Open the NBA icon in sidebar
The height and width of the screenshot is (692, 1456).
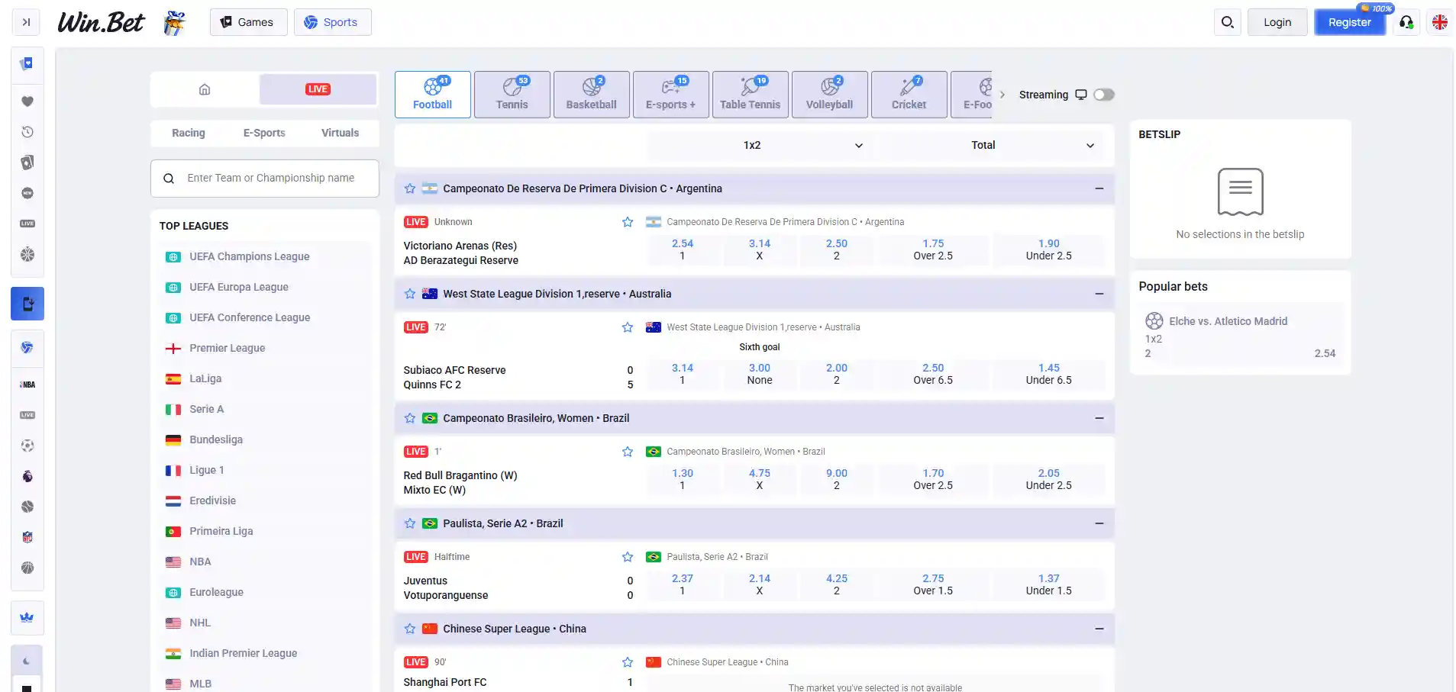tap(27, 385)
